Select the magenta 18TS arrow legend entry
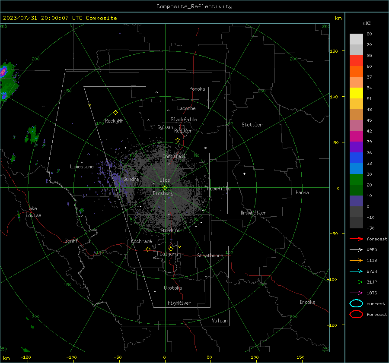Image resolution: width=389 pixels, height=363 pixels. coord(356,293)
